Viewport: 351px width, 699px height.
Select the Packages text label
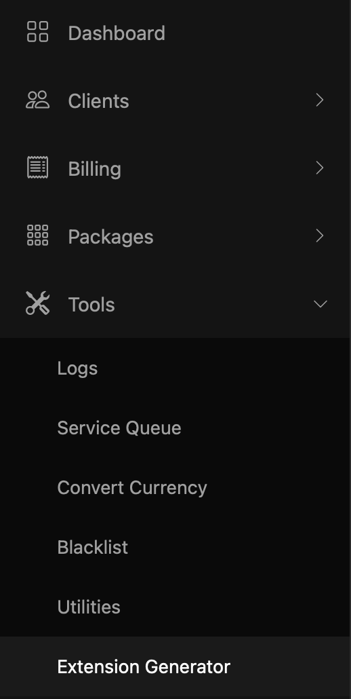110,237
